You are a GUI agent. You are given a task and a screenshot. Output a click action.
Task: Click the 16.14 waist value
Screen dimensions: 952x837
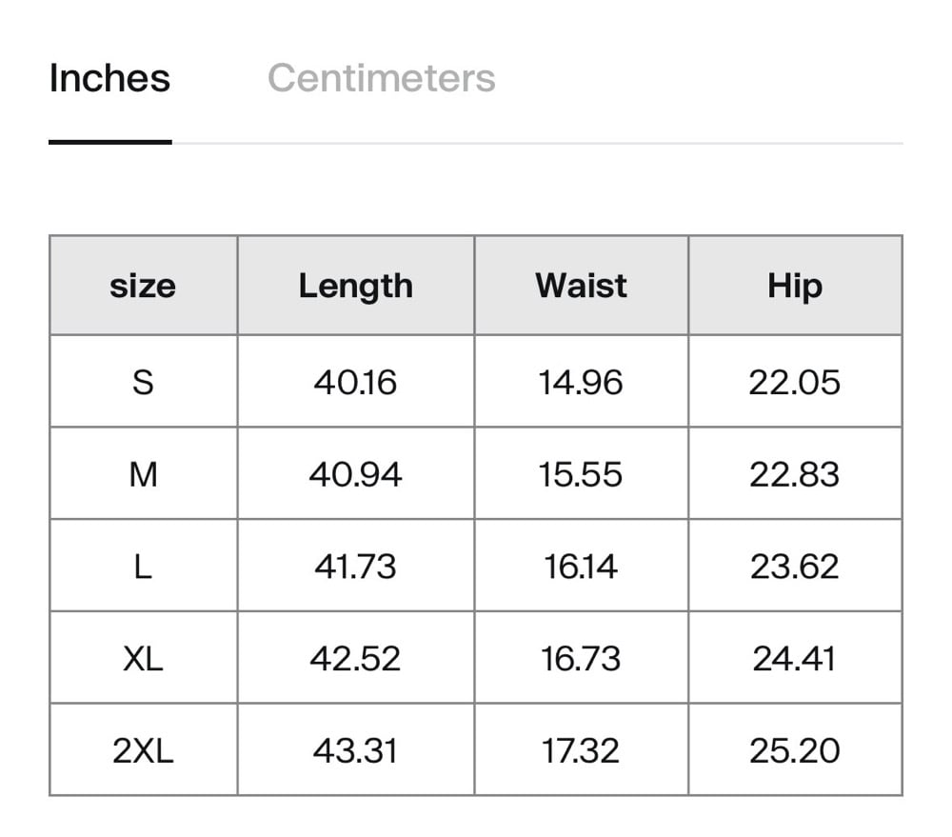coord(581,567)
